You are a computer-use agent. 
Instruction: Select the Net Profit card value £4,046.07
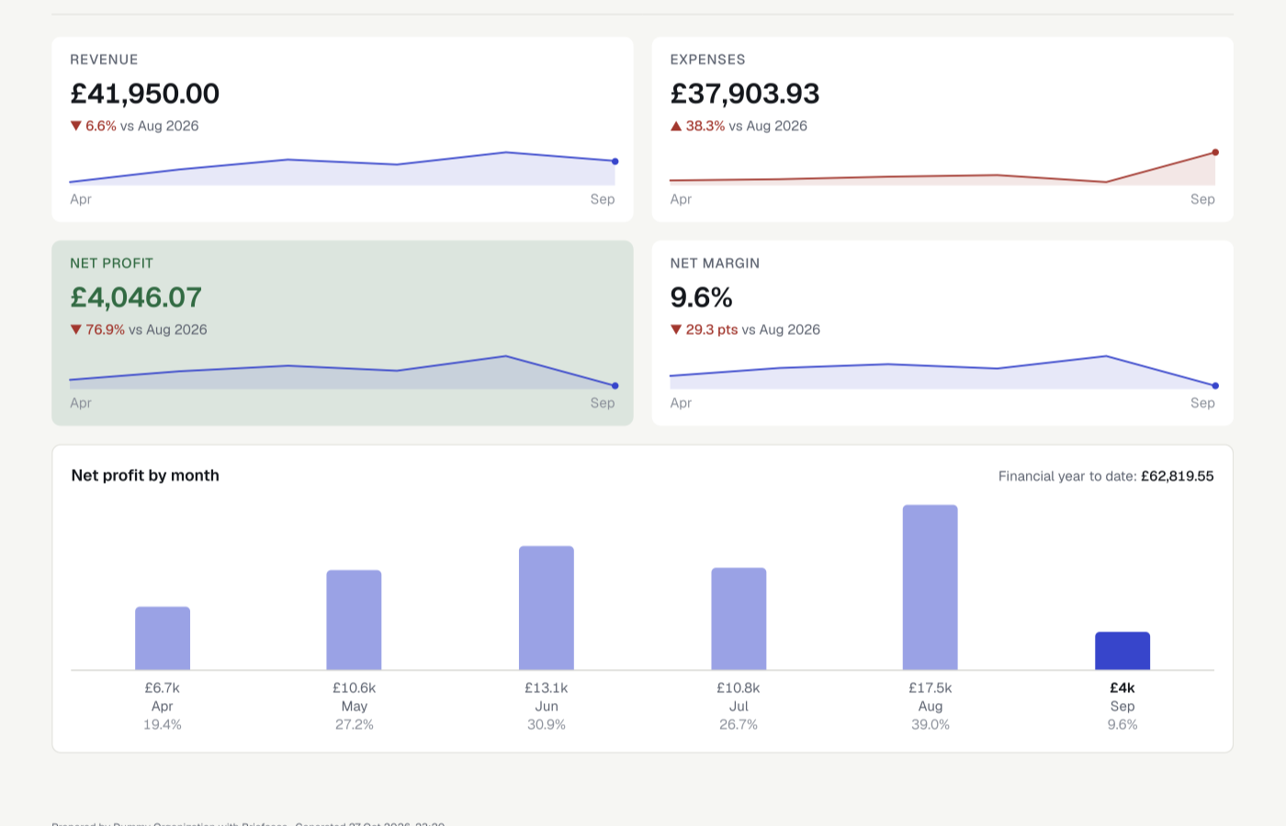tap(136, 297)
